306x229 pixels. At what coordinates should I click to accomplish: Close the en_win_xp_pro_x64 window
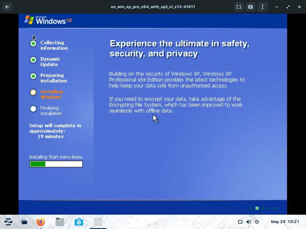click(x=299, y=7)
